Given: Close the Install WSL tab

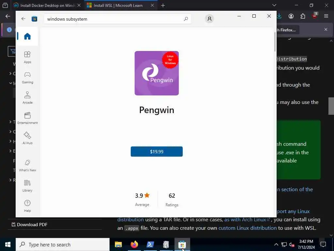Looking at the screenshot, I should 152,5.
